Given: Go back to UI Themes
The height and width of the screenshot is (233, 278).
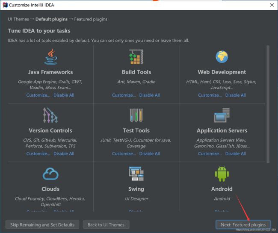Looking at the screenshot, I should (x=106, y=225).
